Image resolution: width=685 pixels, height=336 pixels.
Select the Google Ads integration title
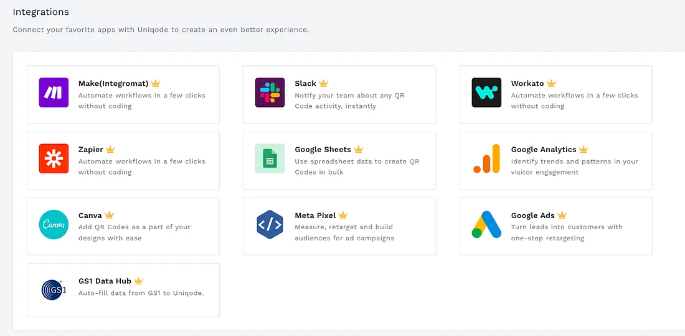(x=532, y=216)
